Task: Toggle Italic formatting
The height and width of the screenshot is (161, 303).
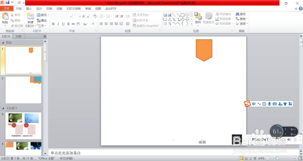Action: [58, 24]
